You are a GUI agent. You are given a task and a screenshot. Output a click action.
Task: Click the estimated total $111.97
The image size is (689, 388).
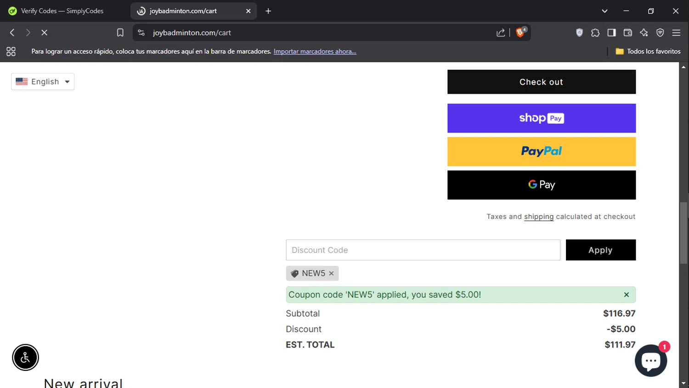tap(620, 345)
